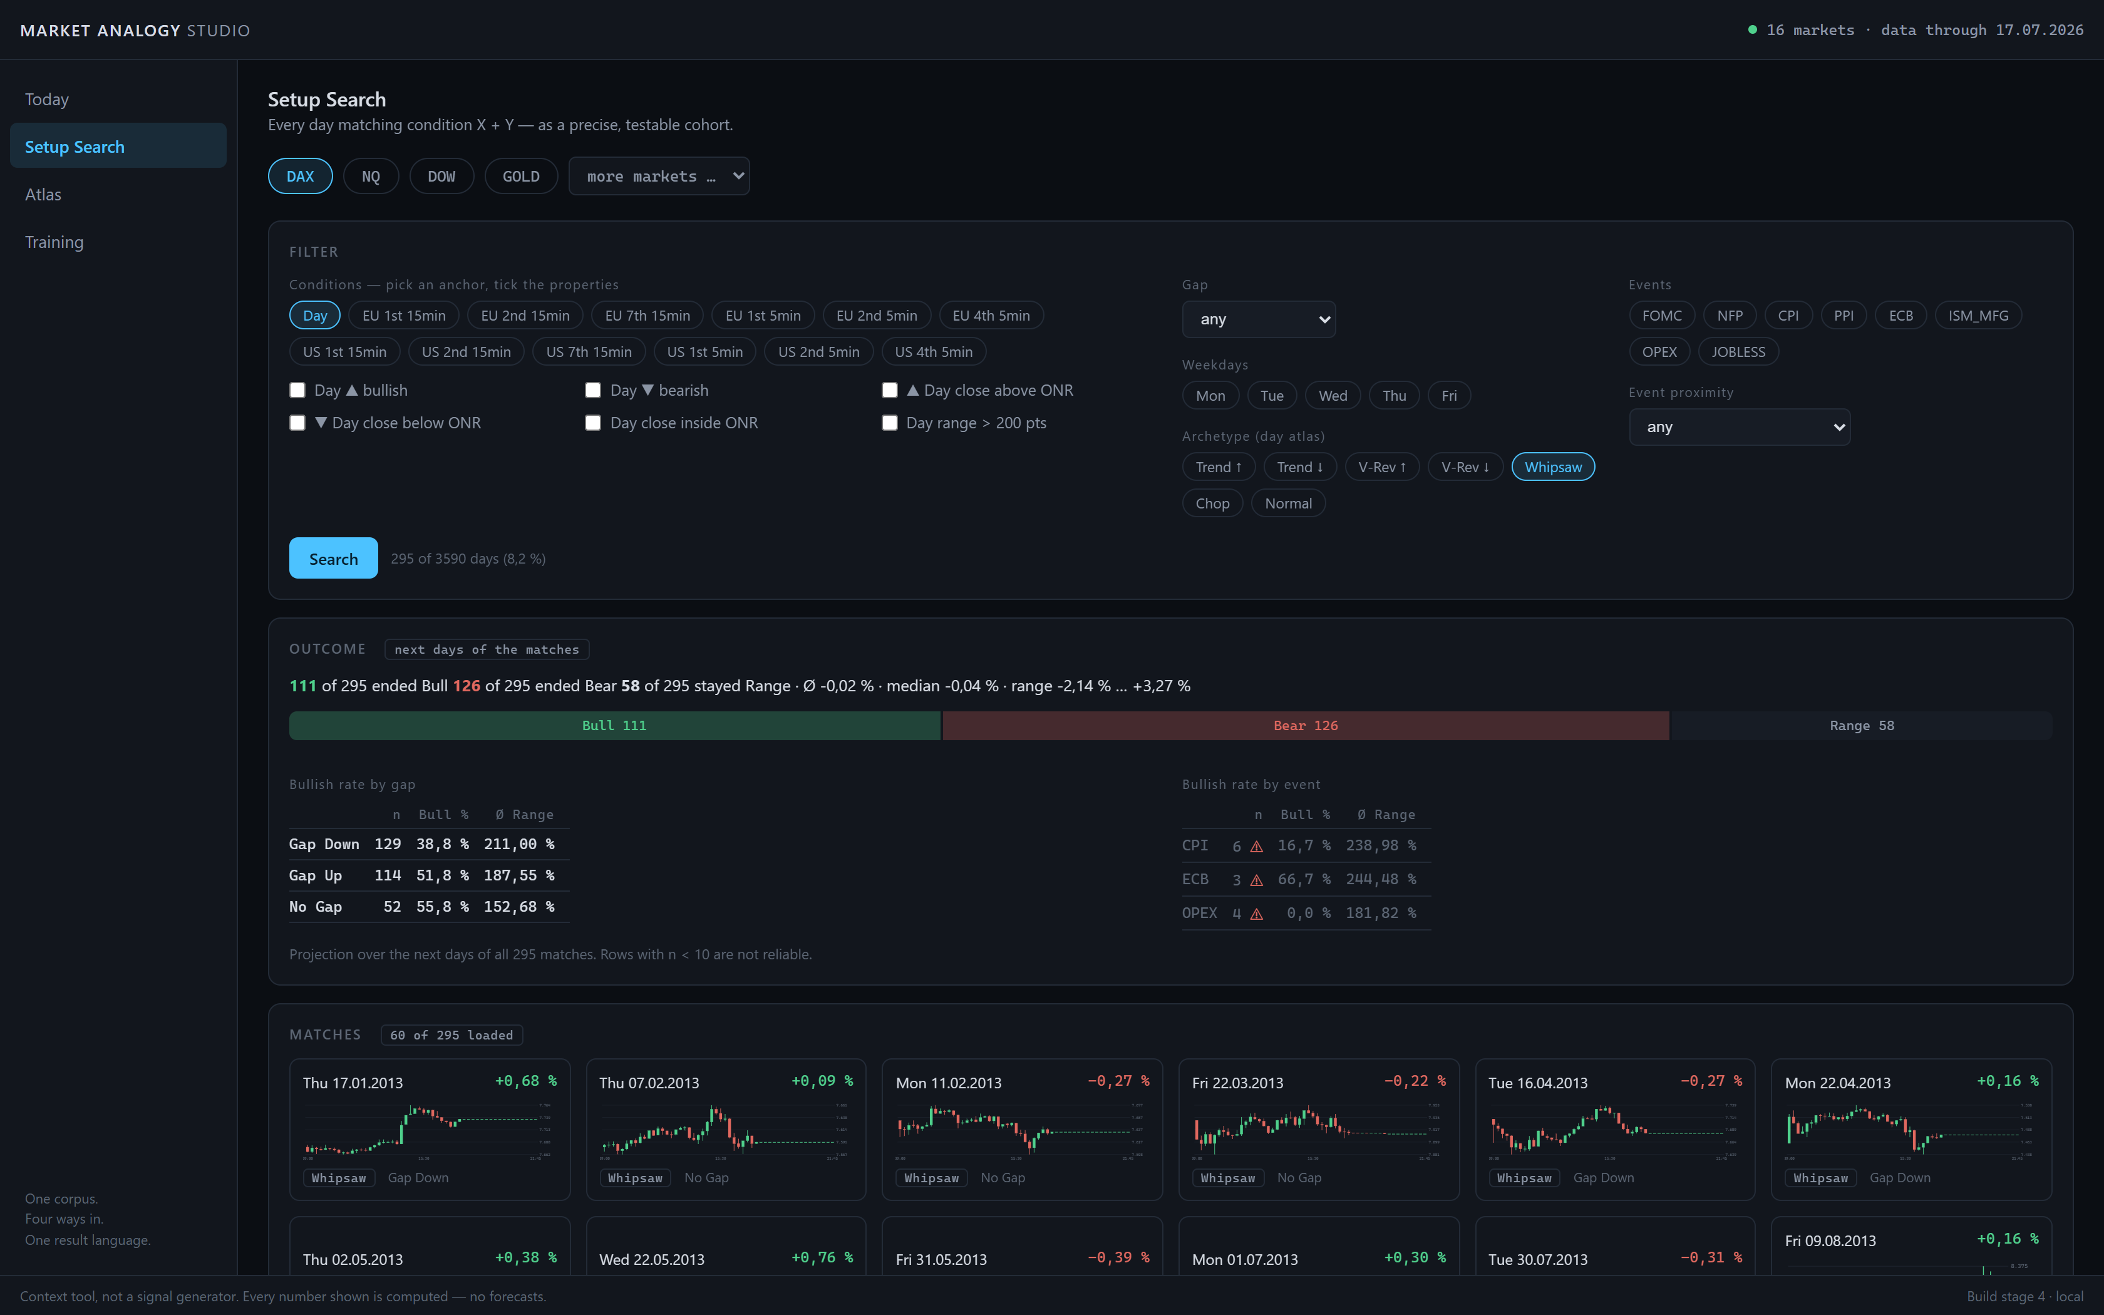This screenshot has width=2104, height=1315.
Task: Click the Search button
Action: coord(334,559)
